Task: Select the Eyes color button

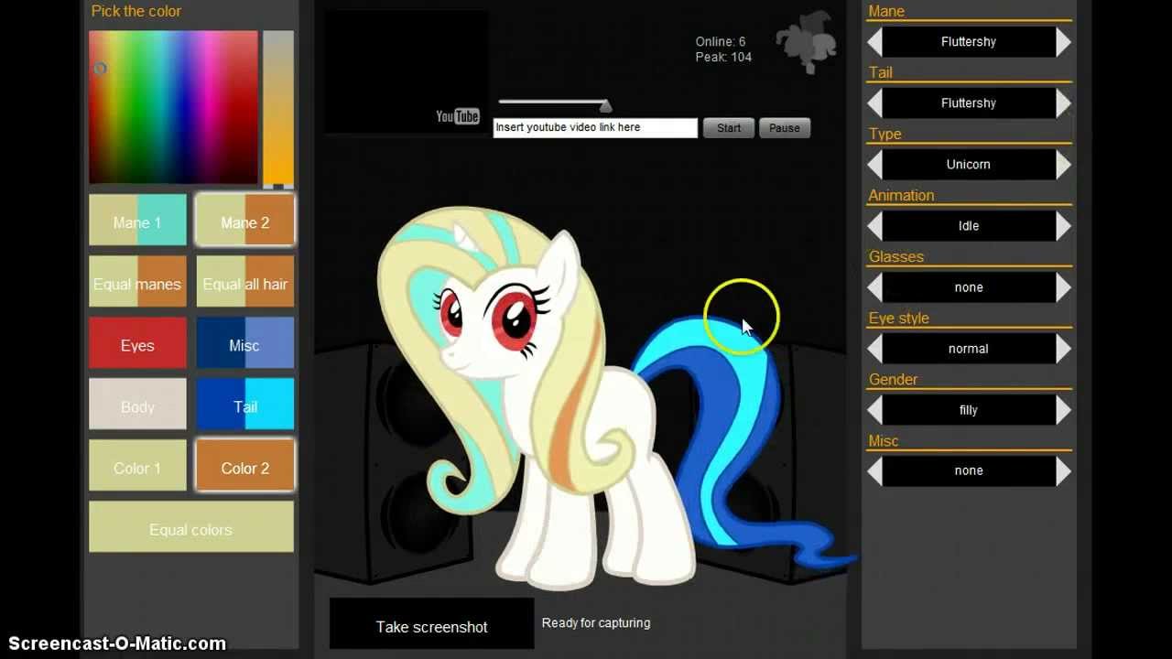Action: 137,343
